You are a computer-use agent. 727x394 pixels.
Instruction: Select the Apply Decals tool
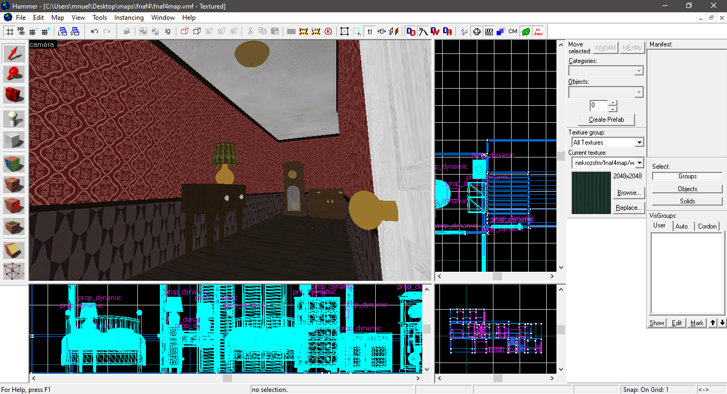14,206
